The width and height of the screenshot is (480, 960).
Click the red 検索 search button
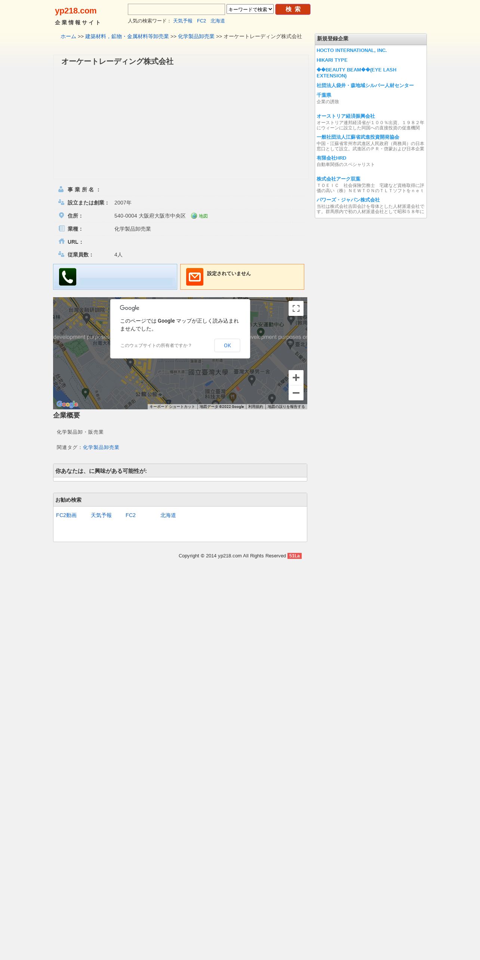click(293, 9)
